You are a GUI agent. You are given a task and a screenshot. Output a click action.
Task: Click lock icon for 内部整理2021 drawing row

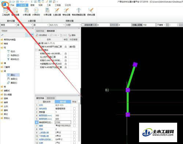(x=66, y=64)
